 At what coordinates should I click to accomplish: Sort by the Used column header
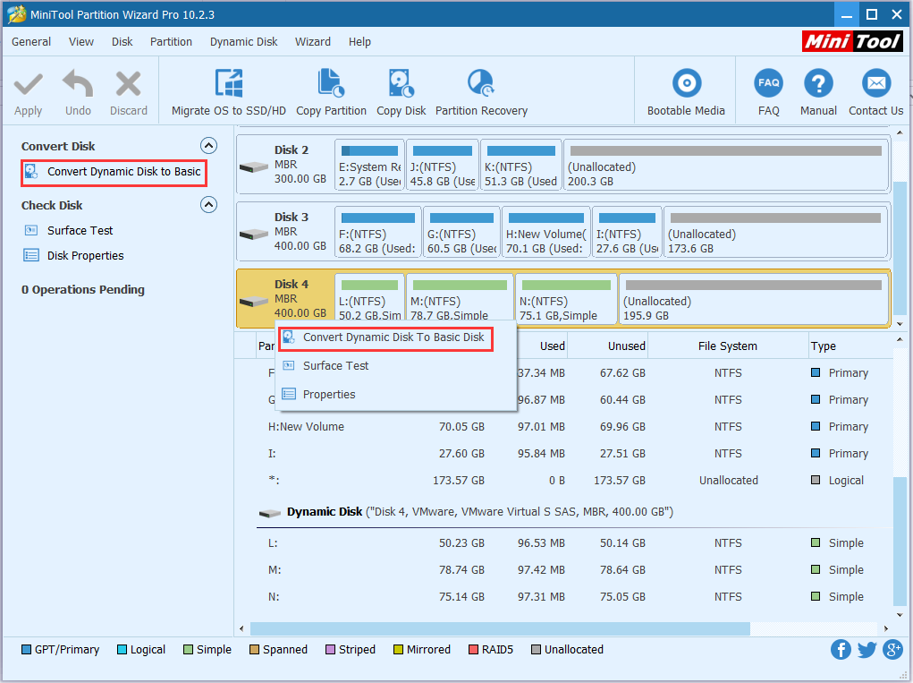tap(542, 346)
